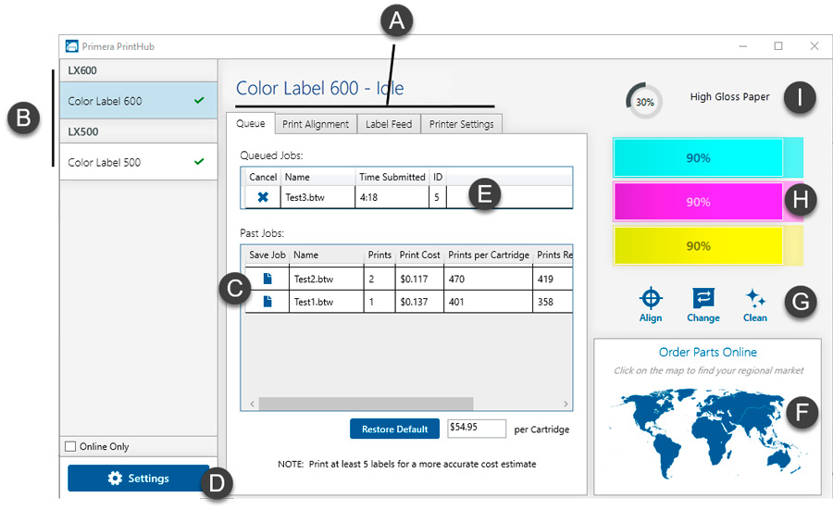
Task: Click the LX600 group header
Action: coord(139,70)
